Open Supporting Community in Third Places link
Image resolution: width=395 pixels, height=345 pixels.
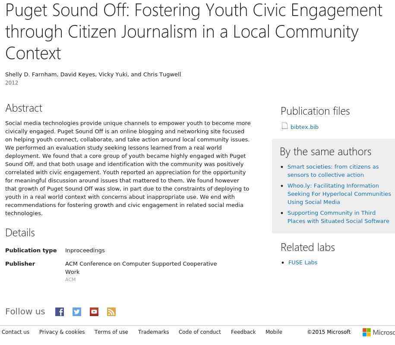click(338, 216)
